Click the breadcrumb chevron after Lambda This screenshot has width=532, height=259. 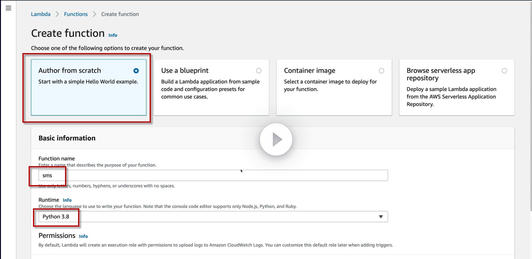pyautogui.click(x=57, y=14)
